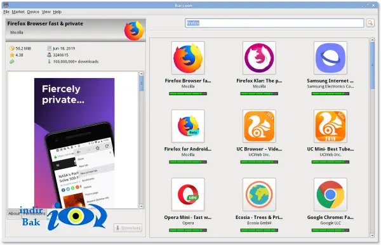The height and width of the screenshot is (245, 381).
Task: Click the rating bar under Firefox Browser
Action: click(188, 94)
